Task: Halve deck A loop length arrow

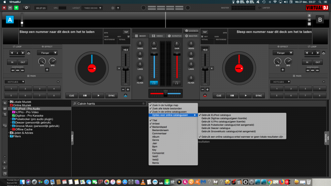Action: (12, 53)
